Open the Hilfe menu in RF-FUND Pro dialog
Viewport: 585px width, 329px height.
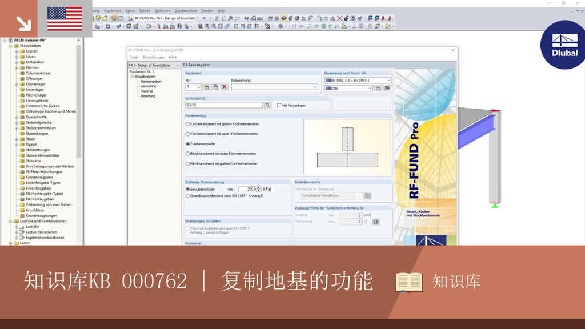pos(173,57)
